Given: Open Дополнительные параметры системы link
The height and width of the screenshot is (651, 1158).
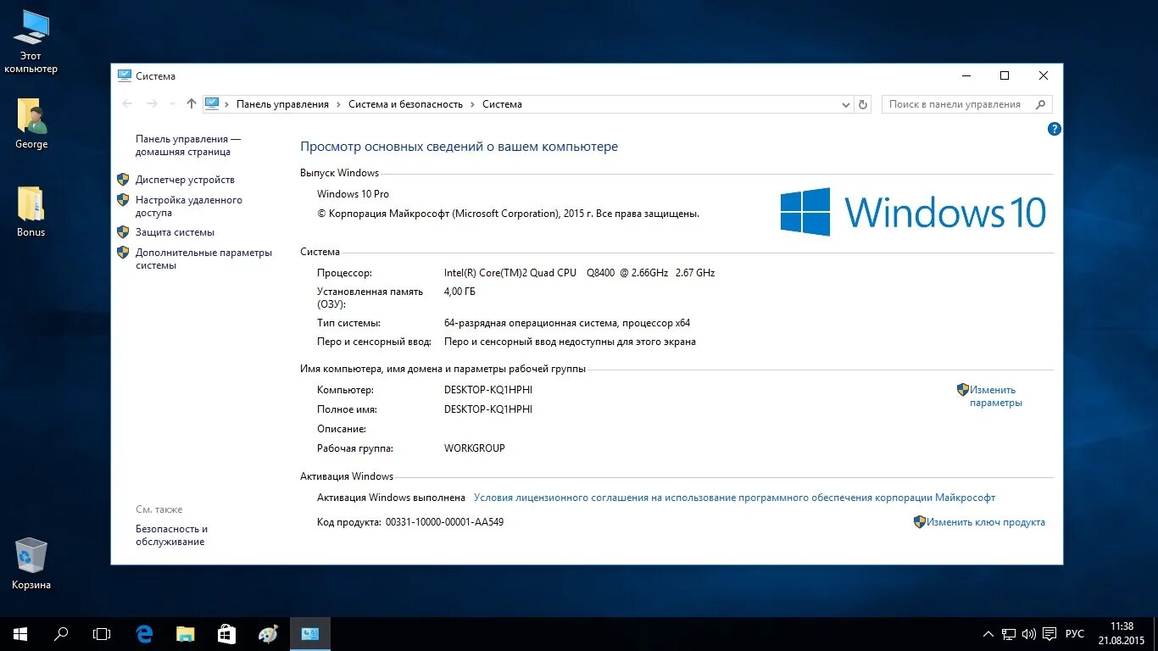Looking at the screenshot, I should (203, 259).
